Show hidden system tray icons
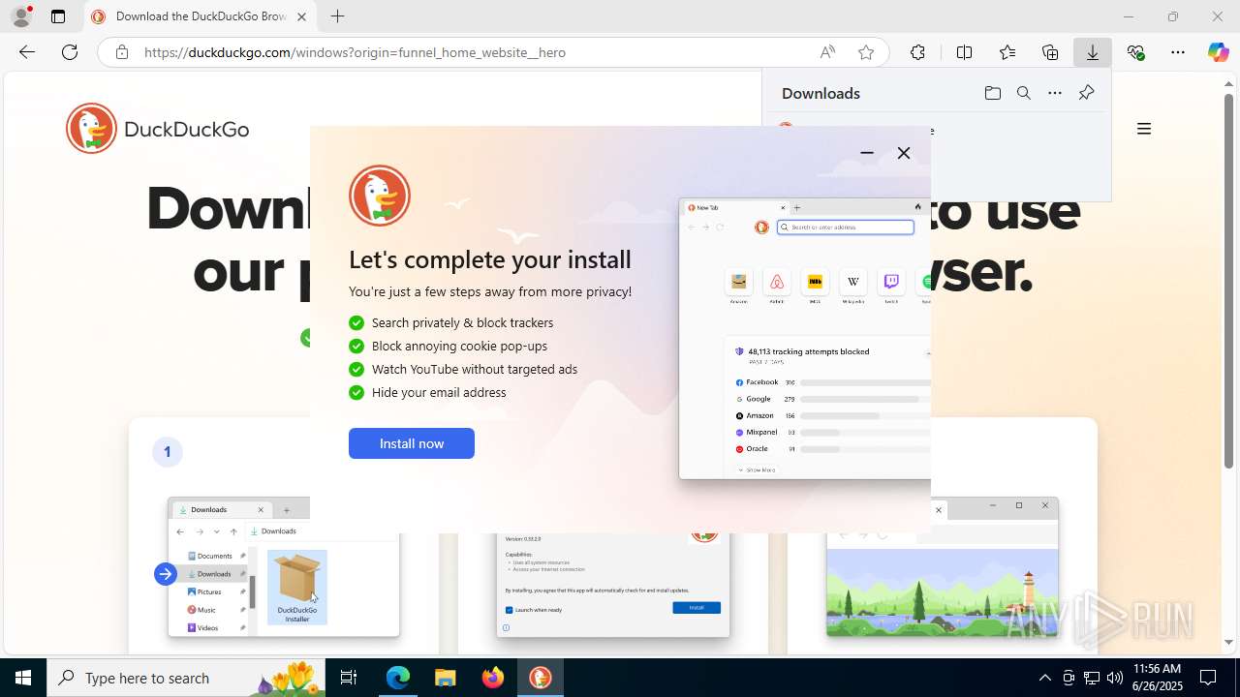 (1044, 678)
